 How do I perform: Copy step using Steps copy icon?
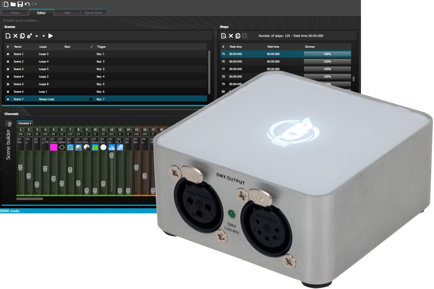[x=238, y=36]
